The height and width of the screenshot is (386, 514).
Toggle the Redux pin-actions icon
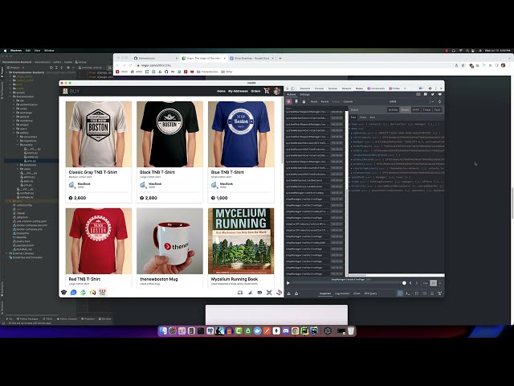pos(296,102)
